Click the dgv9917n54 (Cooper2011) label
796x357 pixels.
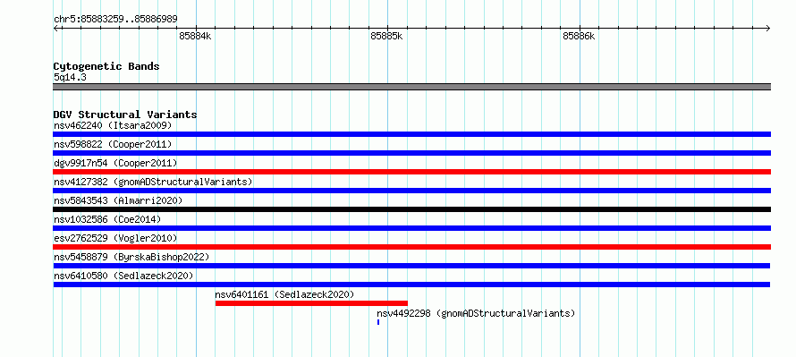click(x=115, y=163)
